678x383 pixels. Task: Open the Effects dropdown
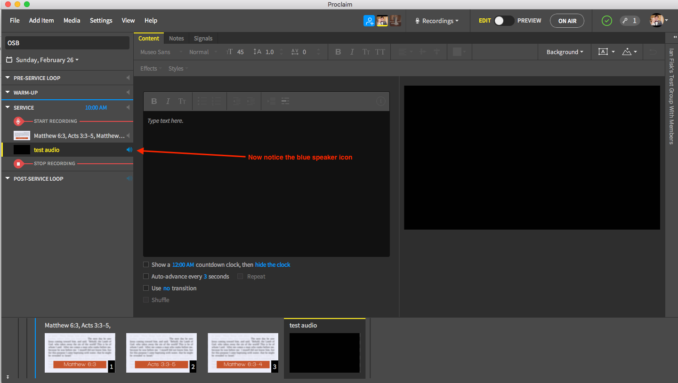[151, 69]
